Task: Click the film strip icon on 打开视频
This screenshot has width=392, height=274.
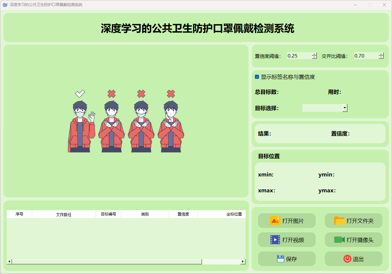Action: coord(275,240)
